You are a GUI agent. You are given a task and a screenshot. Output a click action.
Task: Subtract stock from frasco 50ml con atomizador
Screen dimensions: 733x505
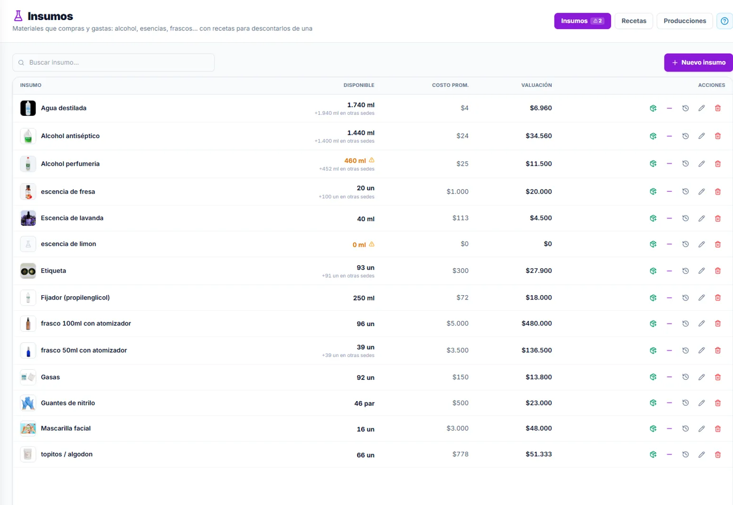pos(669,351)
